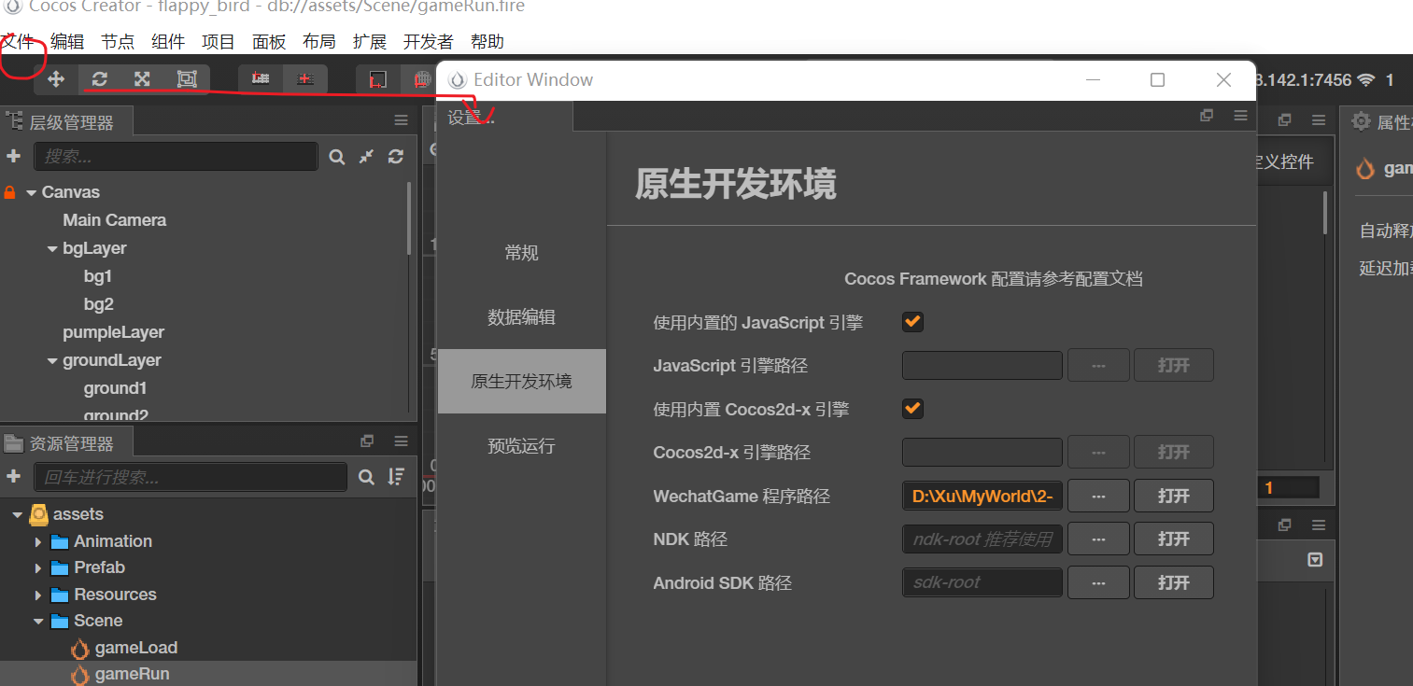Create a new asset in 资源管理器

[13, 476]
